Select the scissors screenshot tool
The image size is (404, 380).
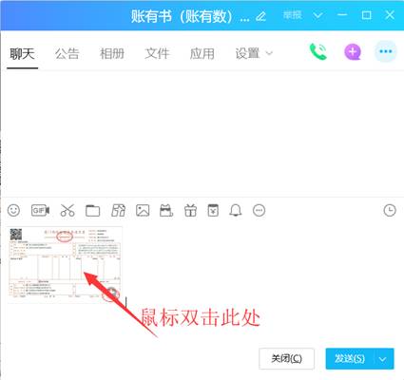point(67,210)
